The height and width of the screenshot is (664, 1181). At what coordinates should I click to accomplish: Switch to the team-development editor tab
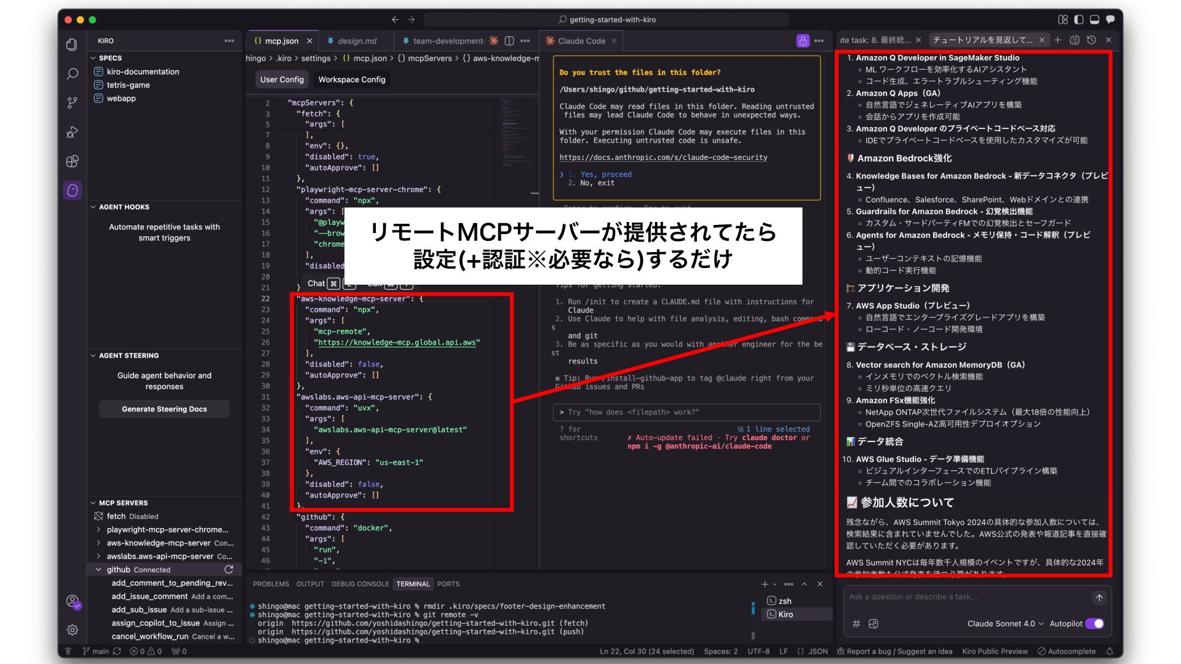pyautogui.click(x=448, y=41)
